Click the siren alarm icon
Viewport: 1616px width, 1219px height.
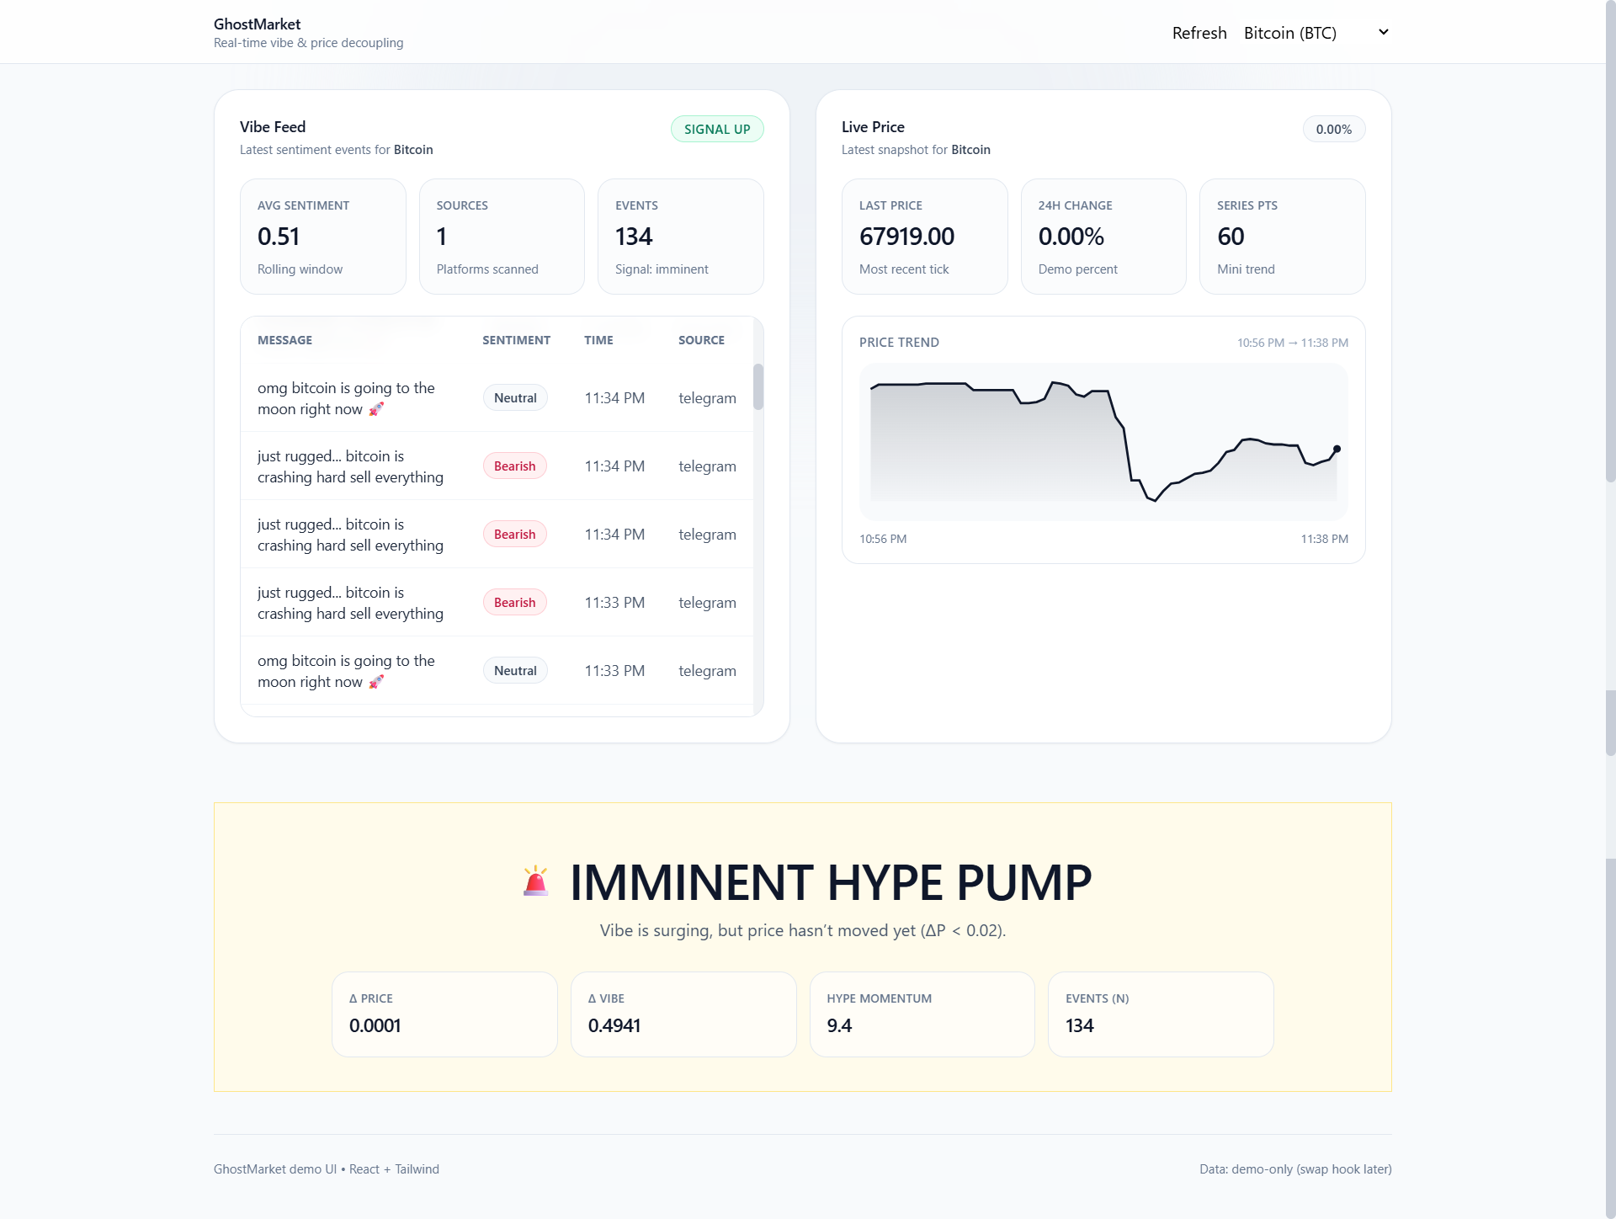[535, 881]
